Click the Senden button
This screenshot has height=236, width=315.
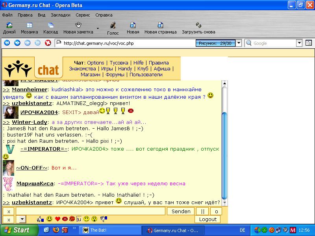pyautogui.click(x=181, y=211)
